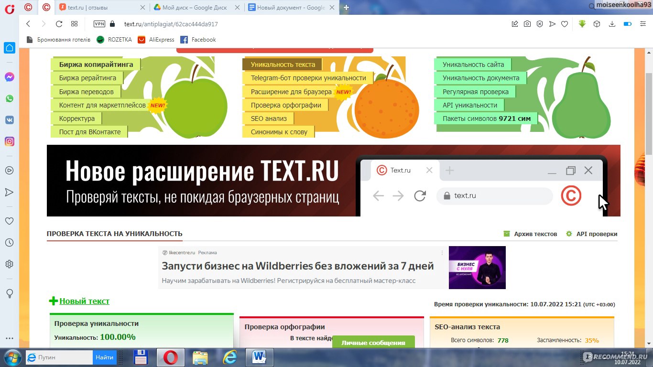This screenshot has height=367, width=653.
Task: Open ad options three-dot menu
Action: click(x=442, y=253)
